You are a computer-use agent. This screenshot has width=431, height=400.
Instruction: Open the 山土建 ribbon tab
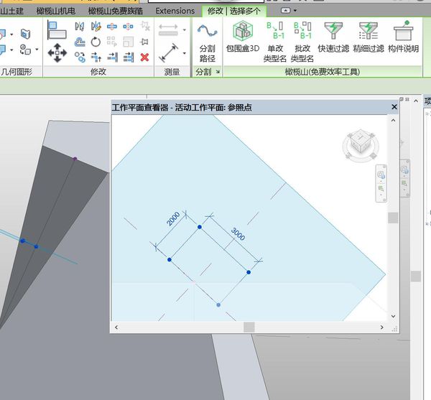(x=11, y=11)
